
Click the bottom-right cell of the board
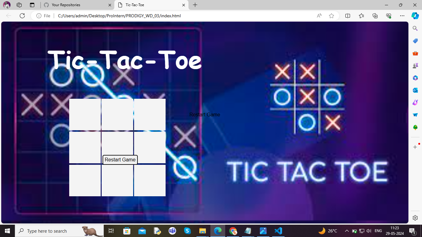[150, 181]
